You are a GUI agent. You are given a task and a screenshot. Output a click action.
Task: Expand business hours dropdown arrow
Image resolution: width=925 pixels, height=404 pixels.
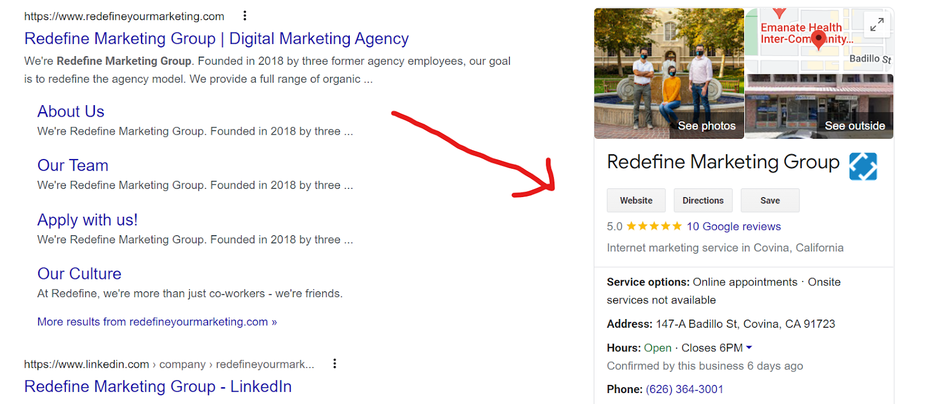click(x=749, y=347)
